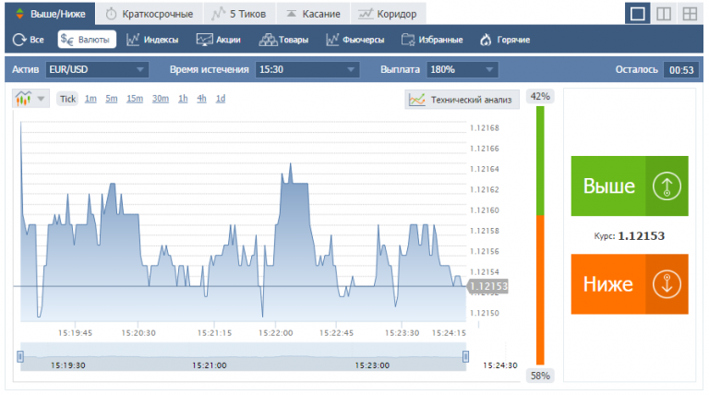The image size is (709, 395).
Task: Select the 4h chart interval
Action: click(201, 99)
